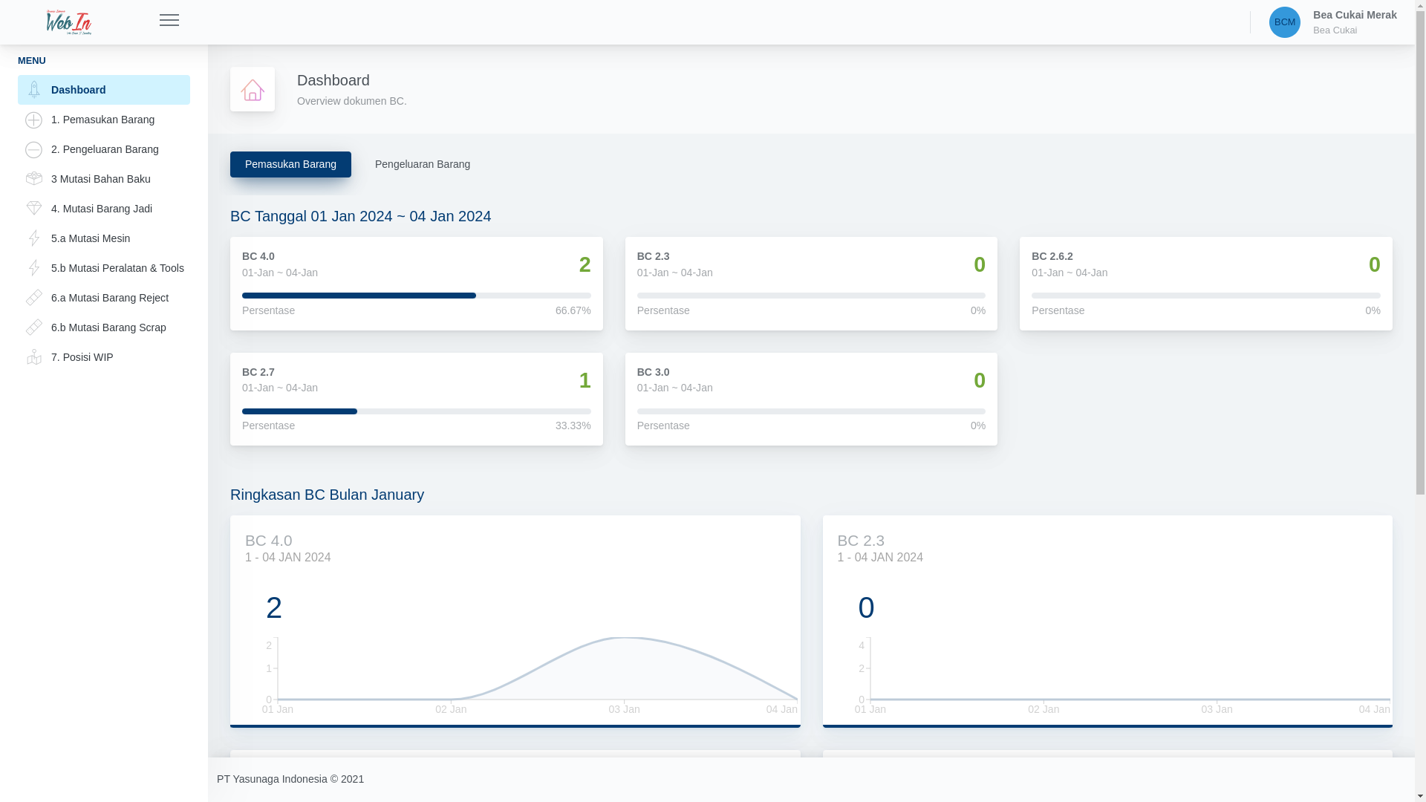The height and width of the screenshot is (802, 1426).
Task: Open the Bea Cukai Merak user dropdown
Action: point(1354,22)
